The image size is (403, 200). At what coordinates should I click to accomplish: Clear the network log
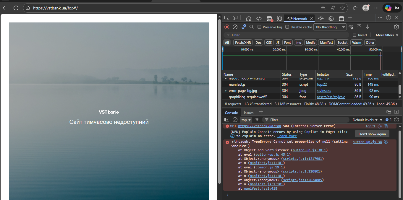pyautogui.click(x=235, y=27)
